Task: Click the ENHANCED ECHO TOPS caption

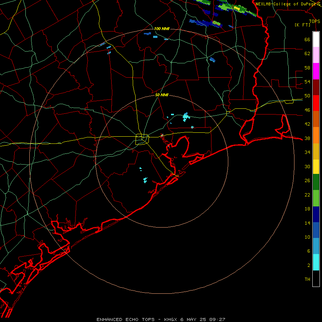Action: click(x=126, y=319)
